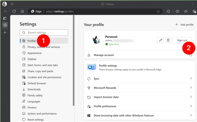The image size is (197, 122).
Task: Click the Profile preferences people icon
Action: tap(89, 106)
